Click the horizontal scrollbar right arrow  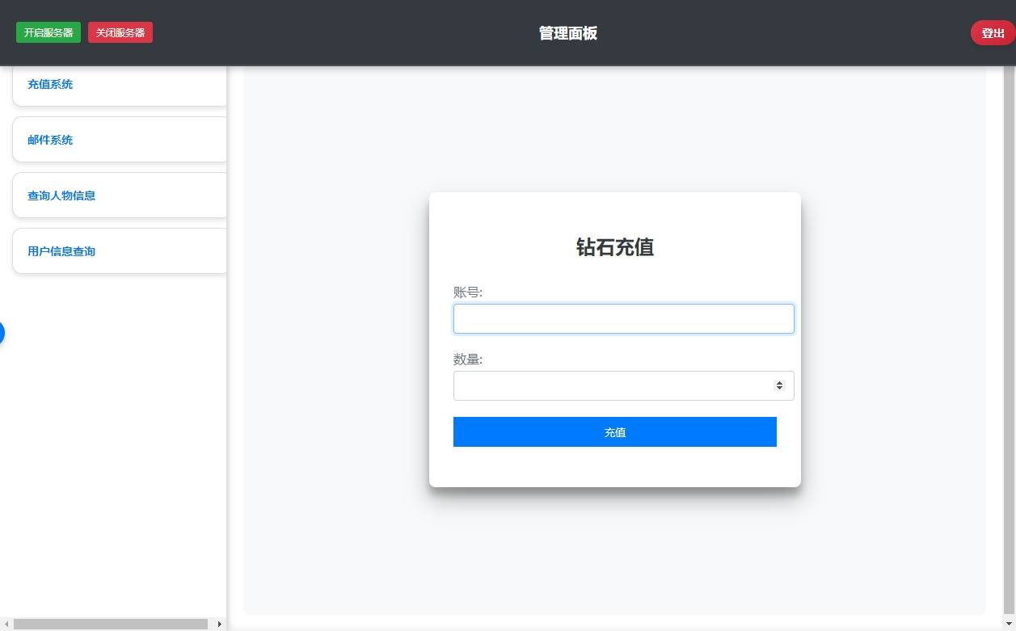tap(219, 624)
